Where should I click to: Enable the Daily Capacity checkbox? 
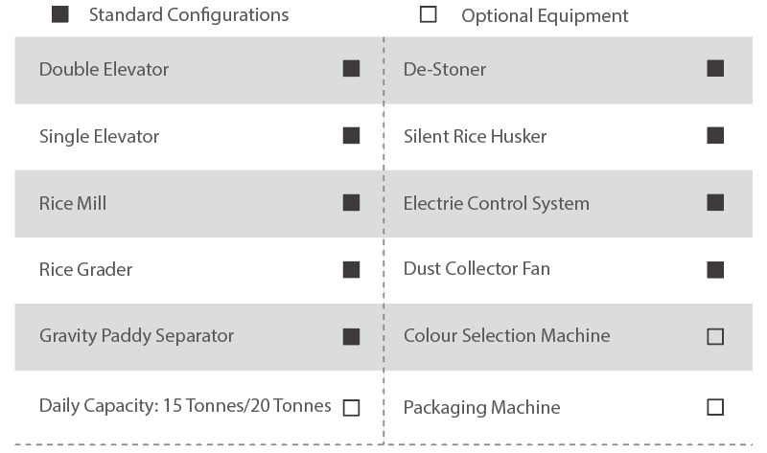(351, 408)
